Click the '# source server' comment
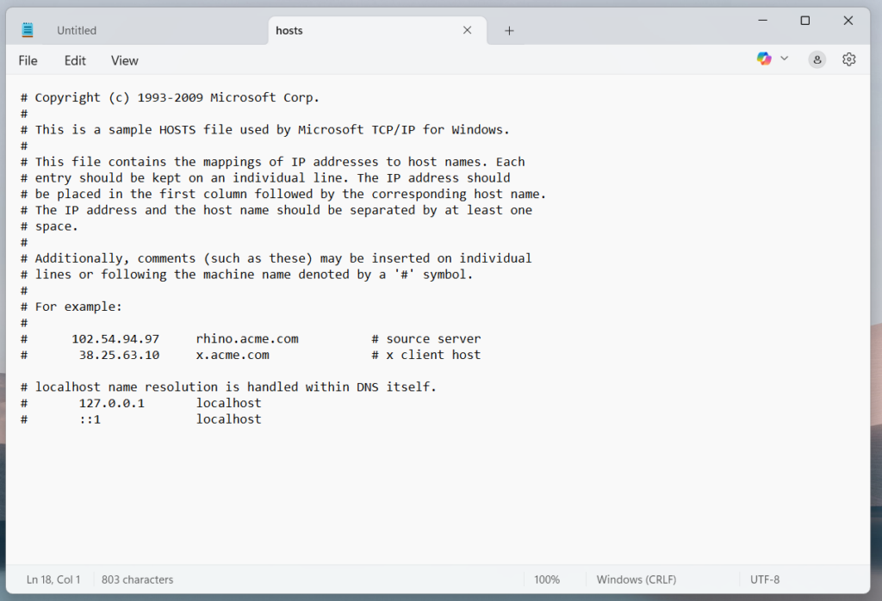 tap(425, 339)
